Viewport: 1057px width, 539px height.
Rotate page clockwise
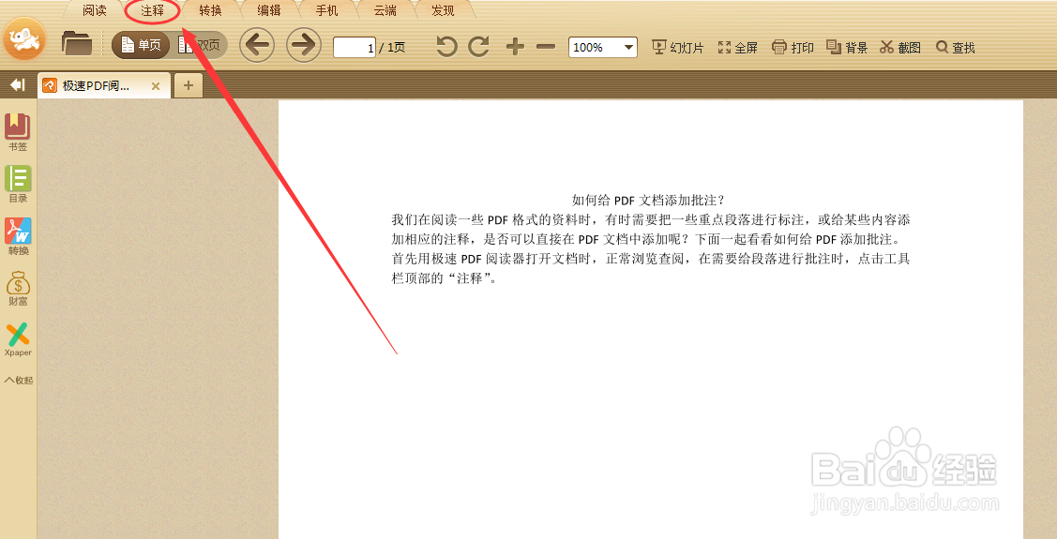click(x=478, y=47)
